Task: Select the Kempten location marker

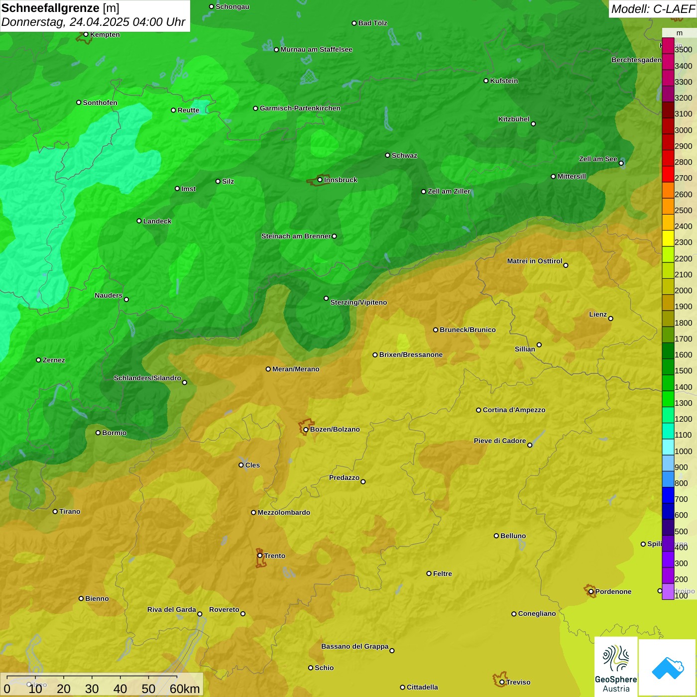Action: coord(86,34)
